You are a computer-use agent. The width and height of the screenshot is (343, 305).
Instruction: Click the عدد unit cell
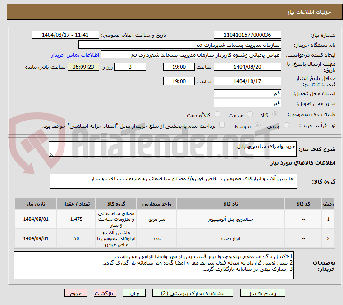[156, 238]
